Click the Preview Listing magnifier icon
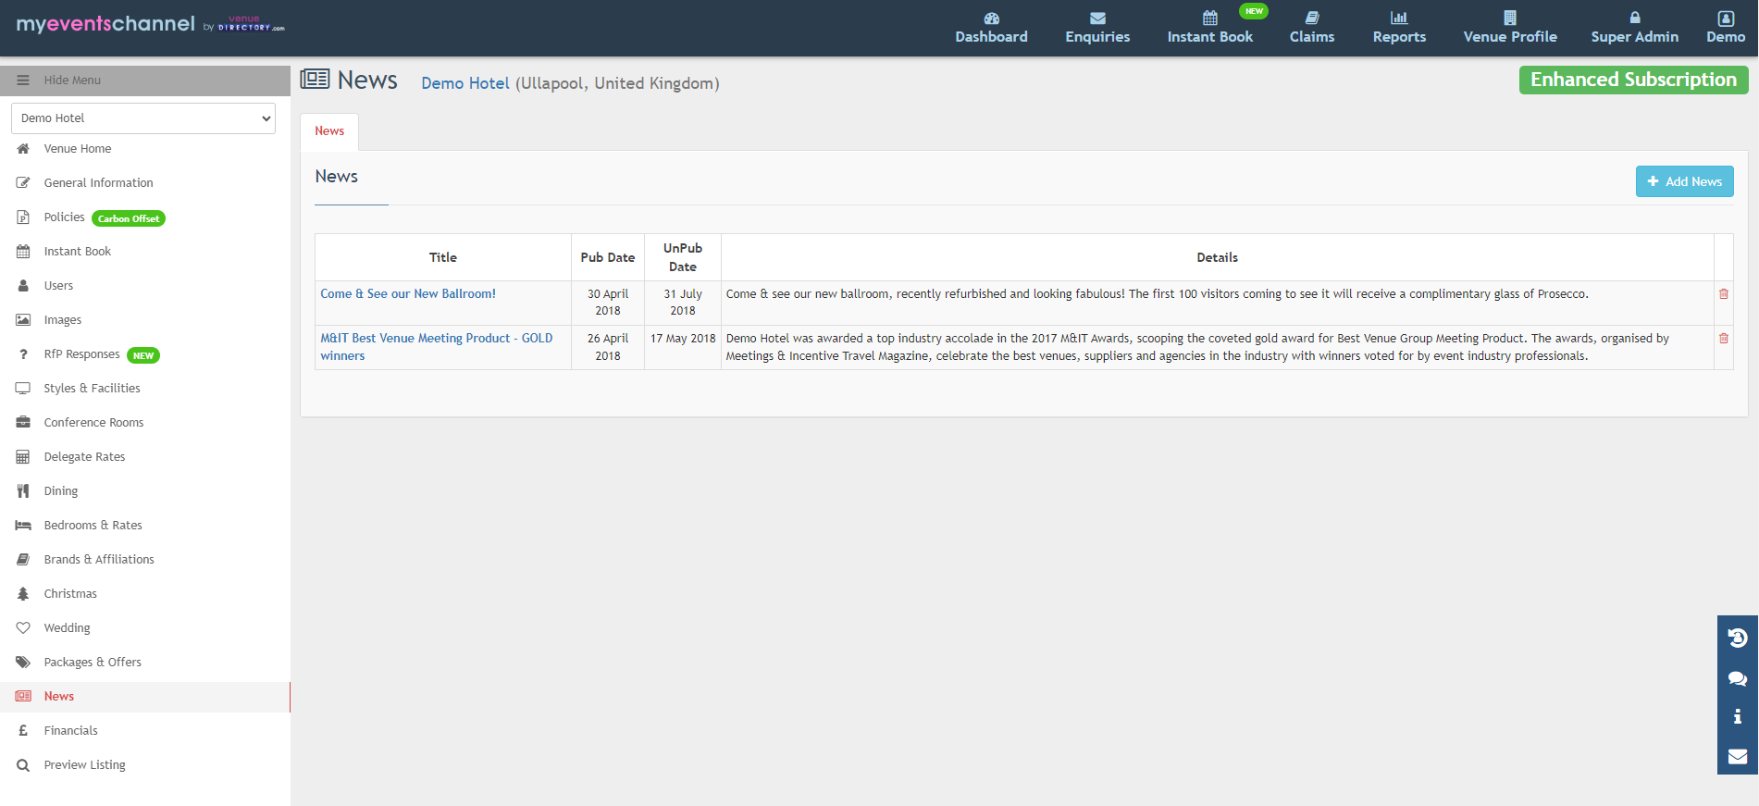Viewport: 1759px width, 806px height. [23, 764]
